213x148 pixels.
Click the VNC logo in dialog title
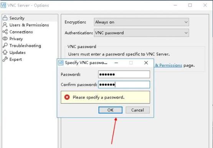[x=61, y=63]
